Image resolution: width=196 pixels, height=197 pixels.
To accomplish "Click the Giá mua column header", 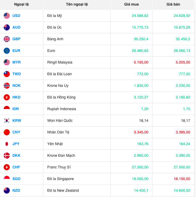I will click(x=131, y=4).
